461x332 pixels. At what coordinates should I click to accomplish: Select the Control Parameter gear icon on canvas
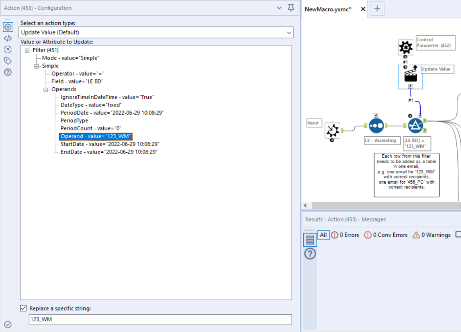405,47
